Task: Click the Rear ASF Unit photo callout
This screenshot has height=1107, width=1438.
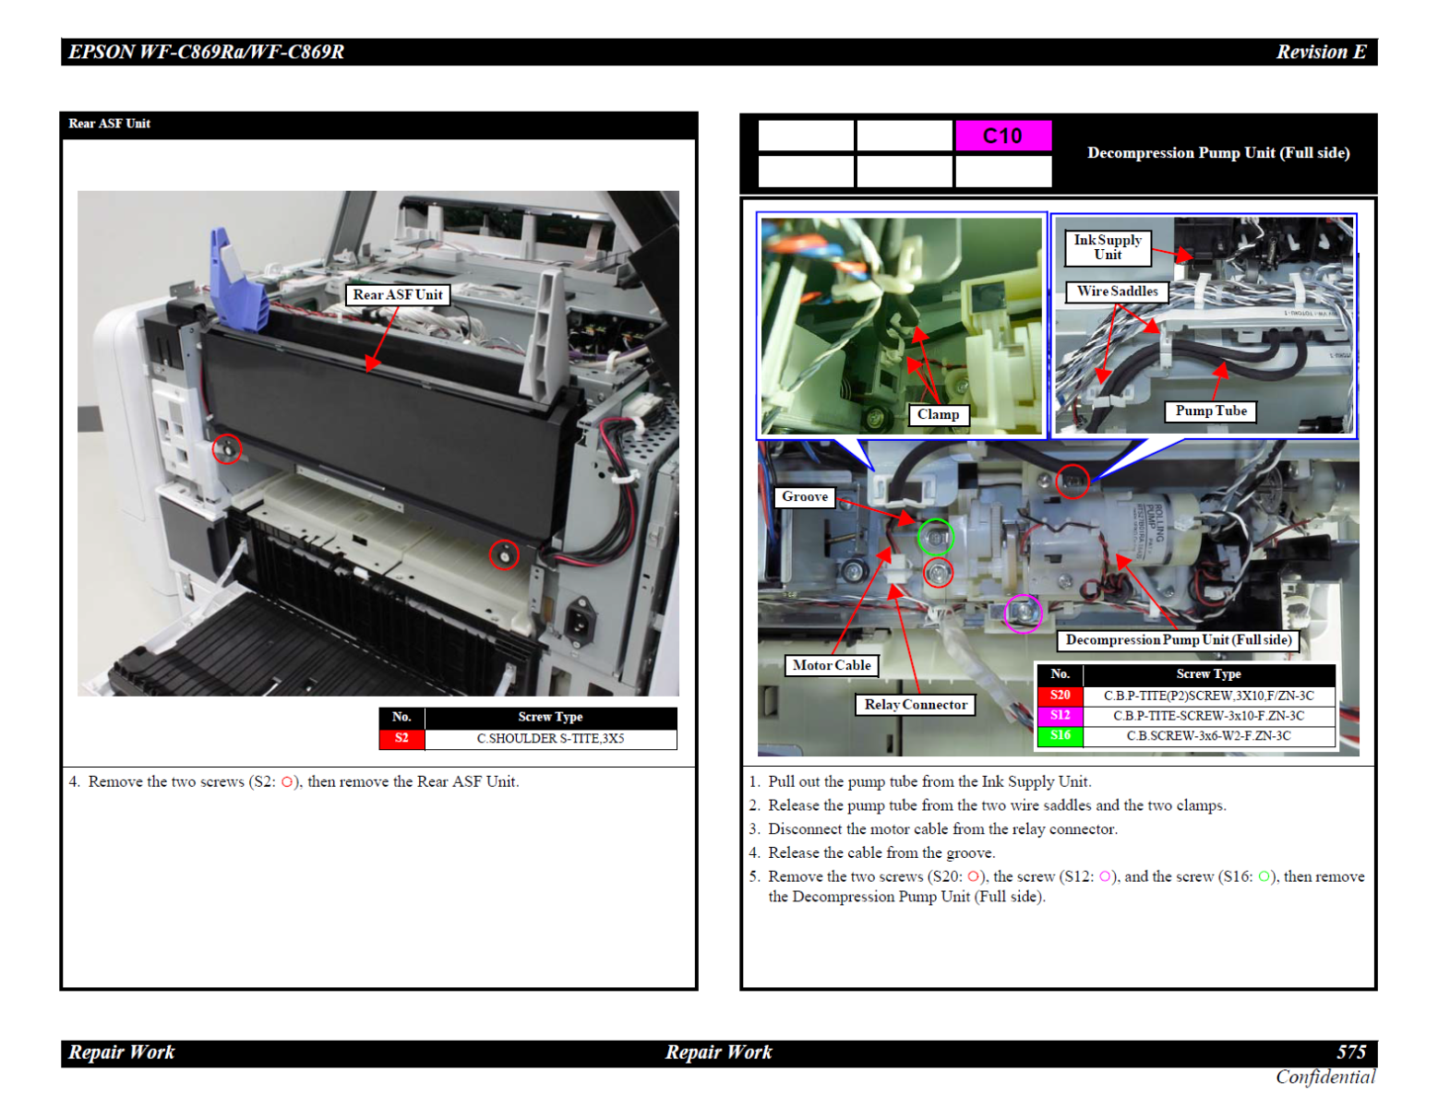Action: pos(398,295)
